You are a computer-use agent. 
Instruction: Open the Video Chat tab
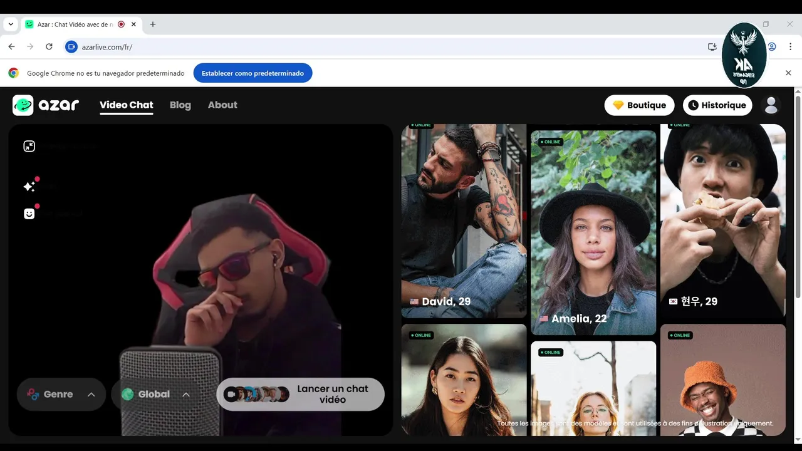127,105
